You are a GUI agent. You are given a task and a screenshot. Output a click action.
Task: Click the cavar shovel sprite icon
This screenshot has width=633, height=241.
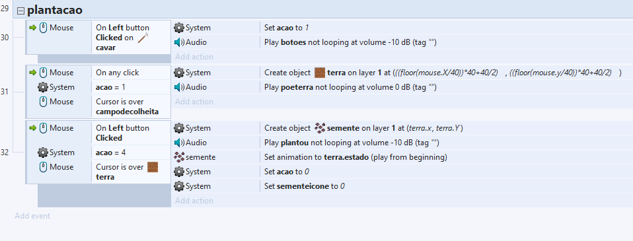143,38
